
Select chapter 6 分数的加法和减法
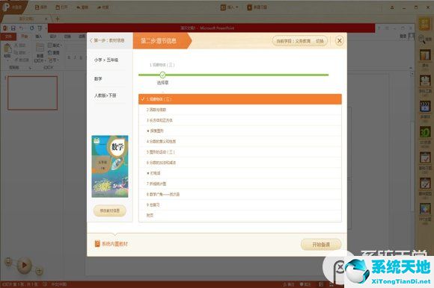coord(240,163)
